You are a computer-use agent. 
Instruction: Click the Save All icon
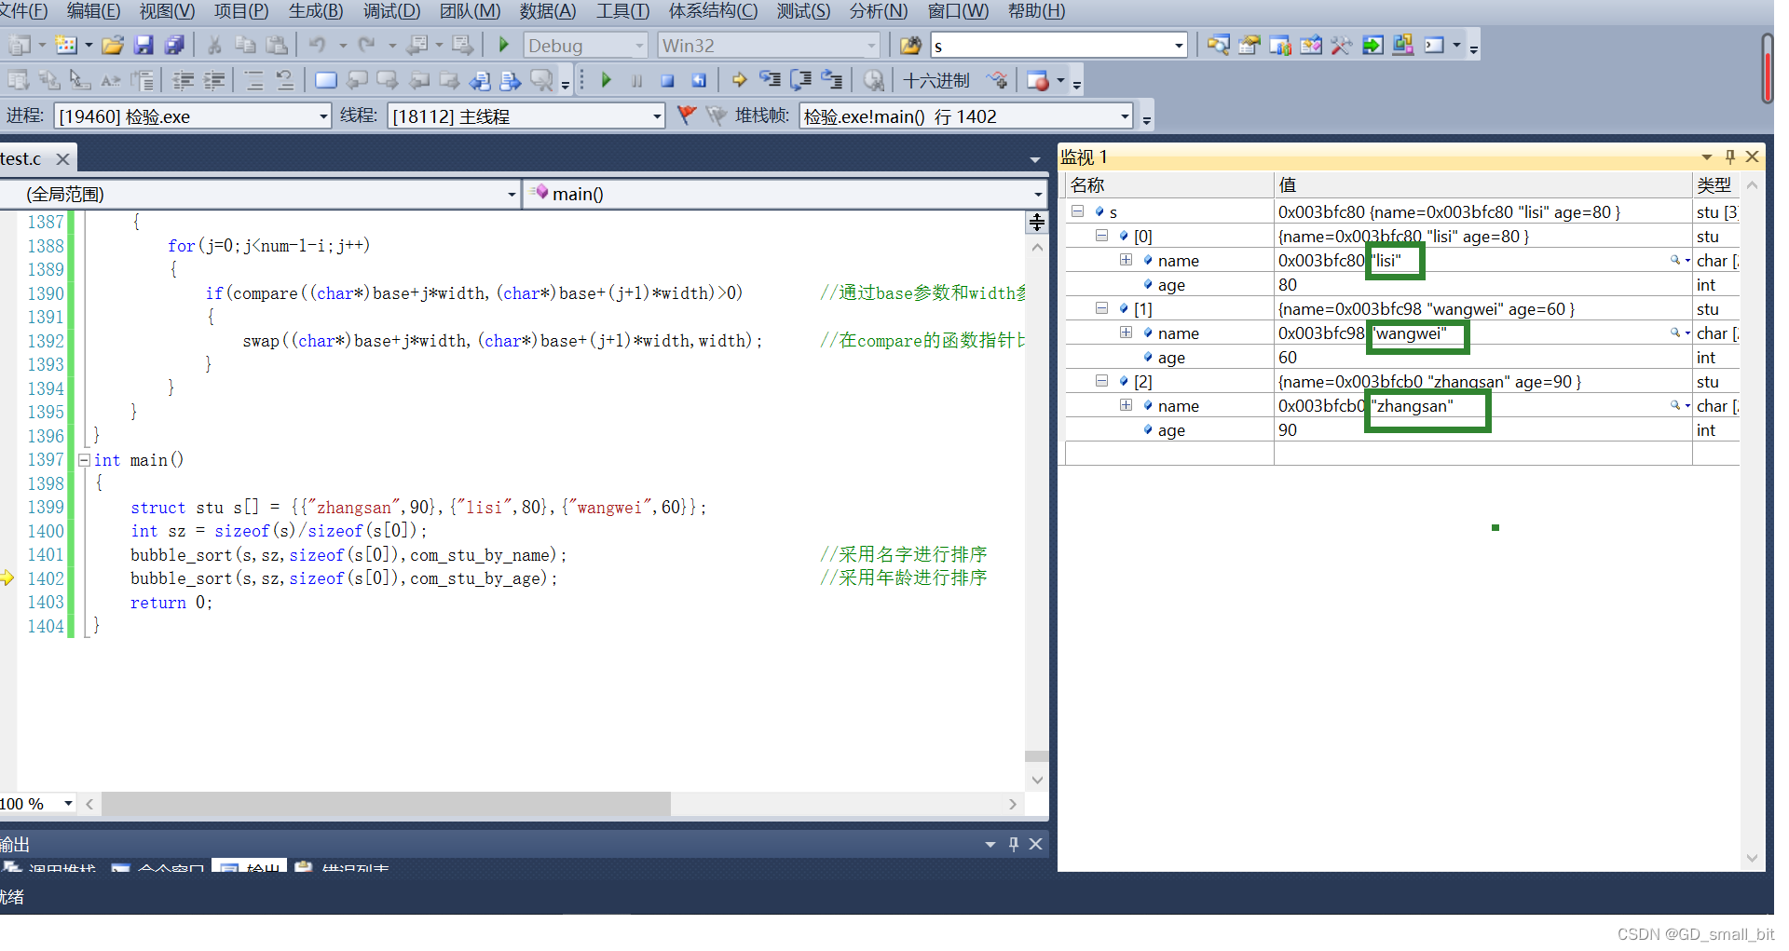[173, 45]
